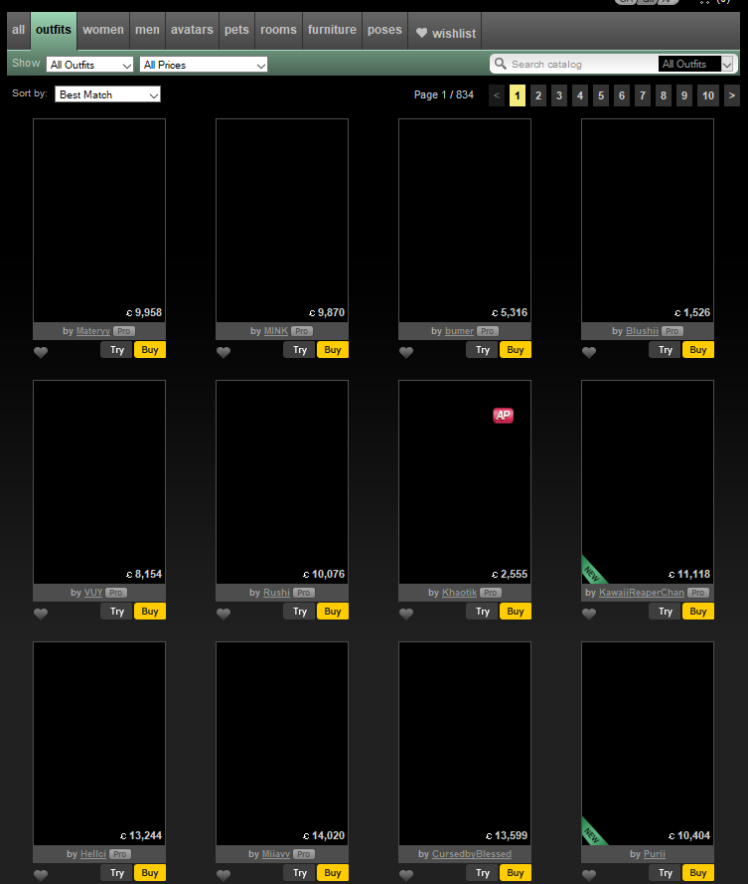Screen dimensions: 748x884
Task: Open the avatars tab
Action: tap(192, 30)
